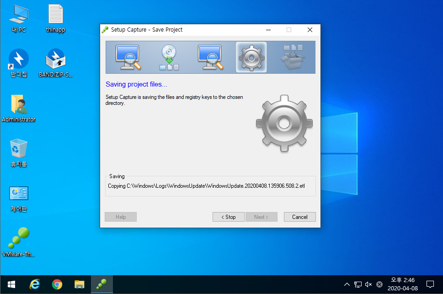
Task: Click the taskbar clock showing 오후 2:46
Action: 403,284
